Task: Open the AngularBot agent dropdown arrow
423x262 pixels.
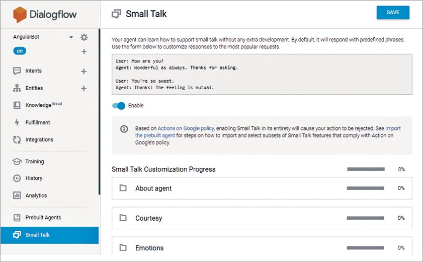Action: pyautogui.click(x=71, y=37)
